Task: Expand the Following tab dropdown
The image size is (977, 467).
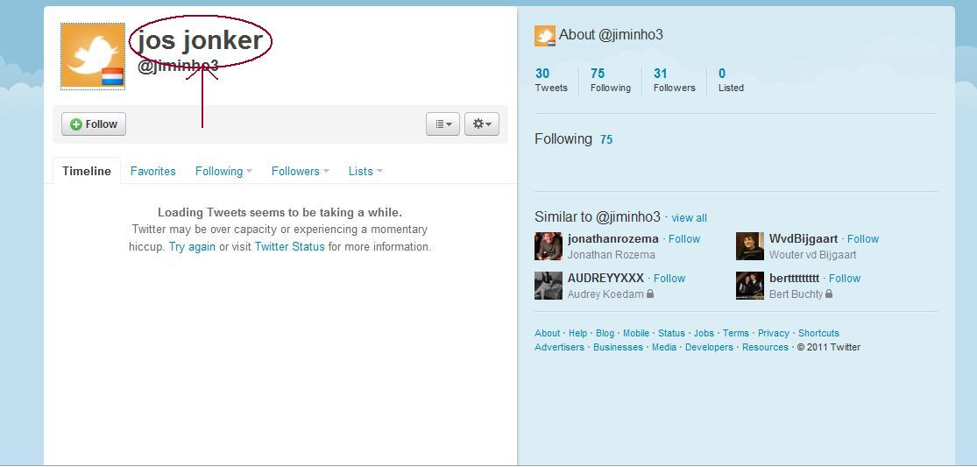Action: click(x=223, y=171)
